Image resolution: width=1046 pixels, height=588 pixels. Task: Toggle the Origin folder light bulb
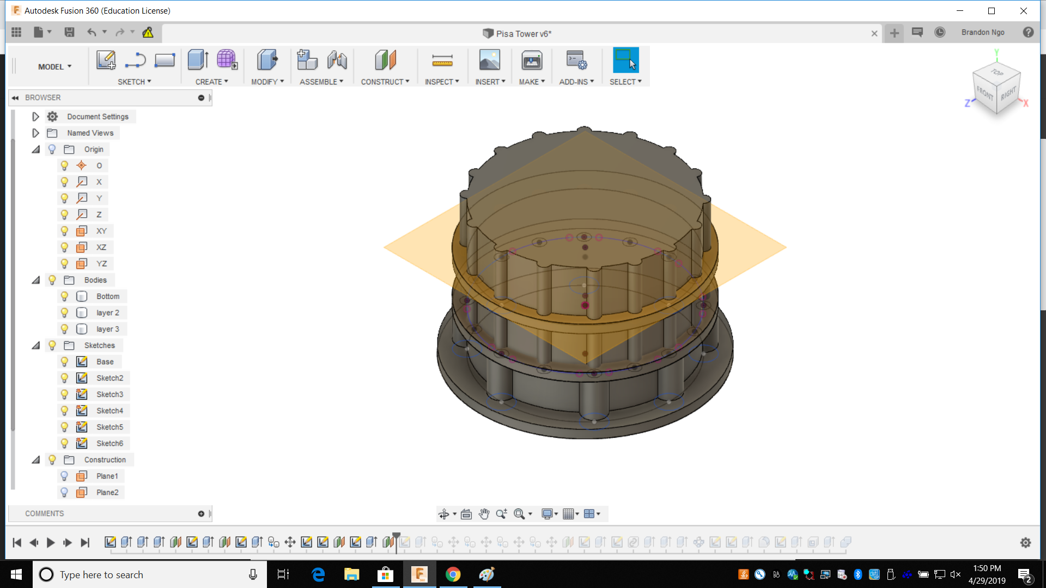pyautogui.click(x=52, y=149)
